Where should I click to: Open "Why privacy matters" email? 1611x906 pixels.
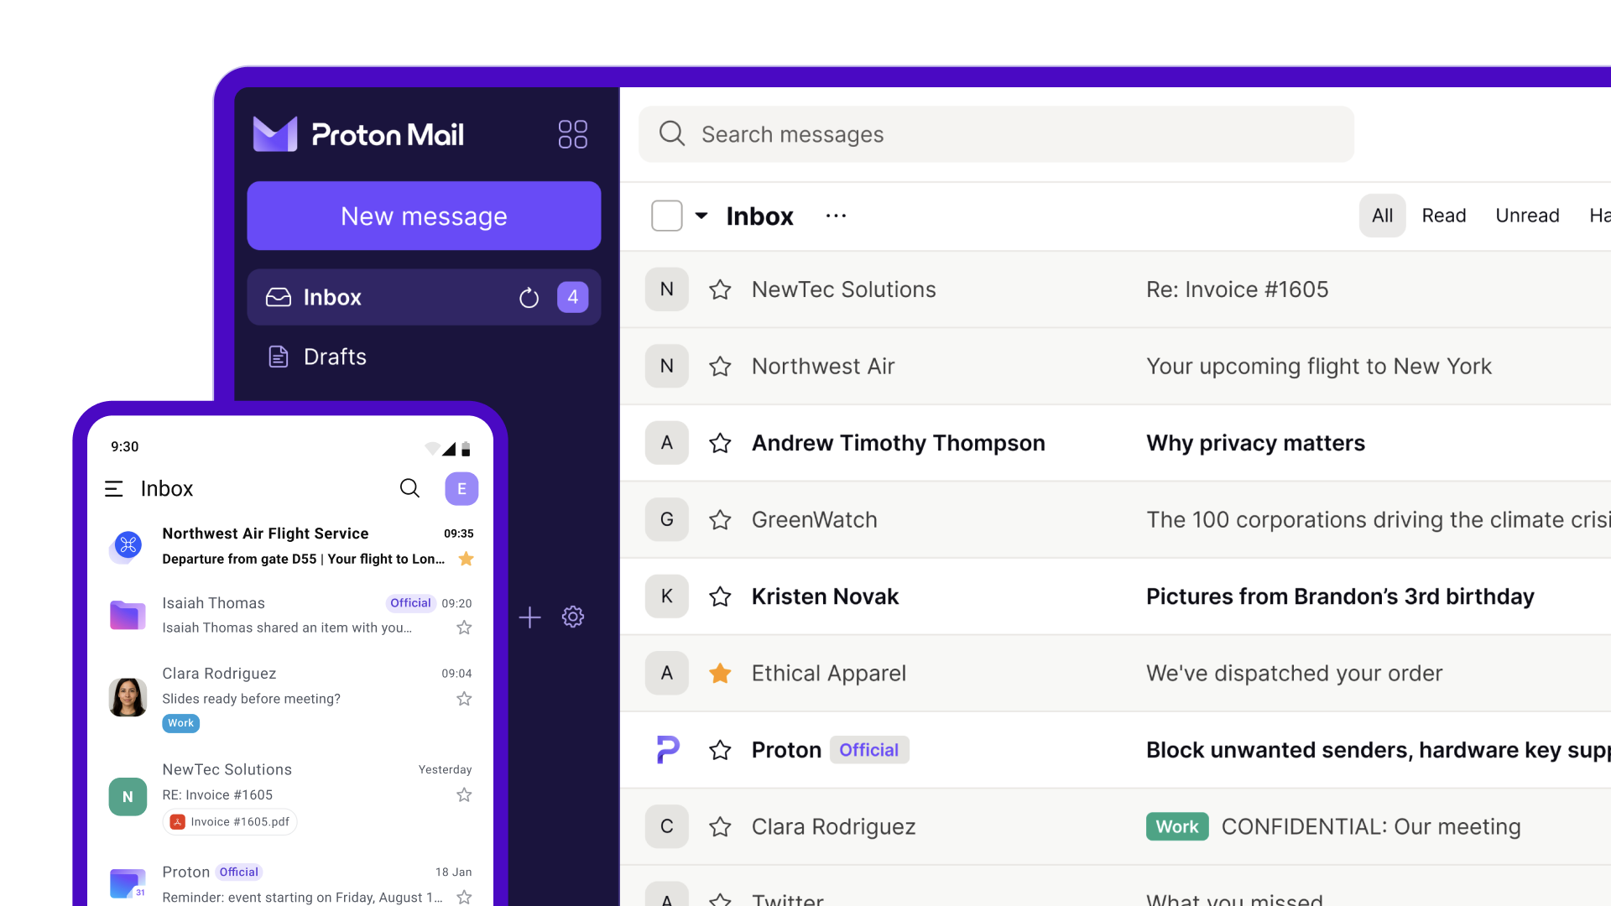tap(1256, 443)
